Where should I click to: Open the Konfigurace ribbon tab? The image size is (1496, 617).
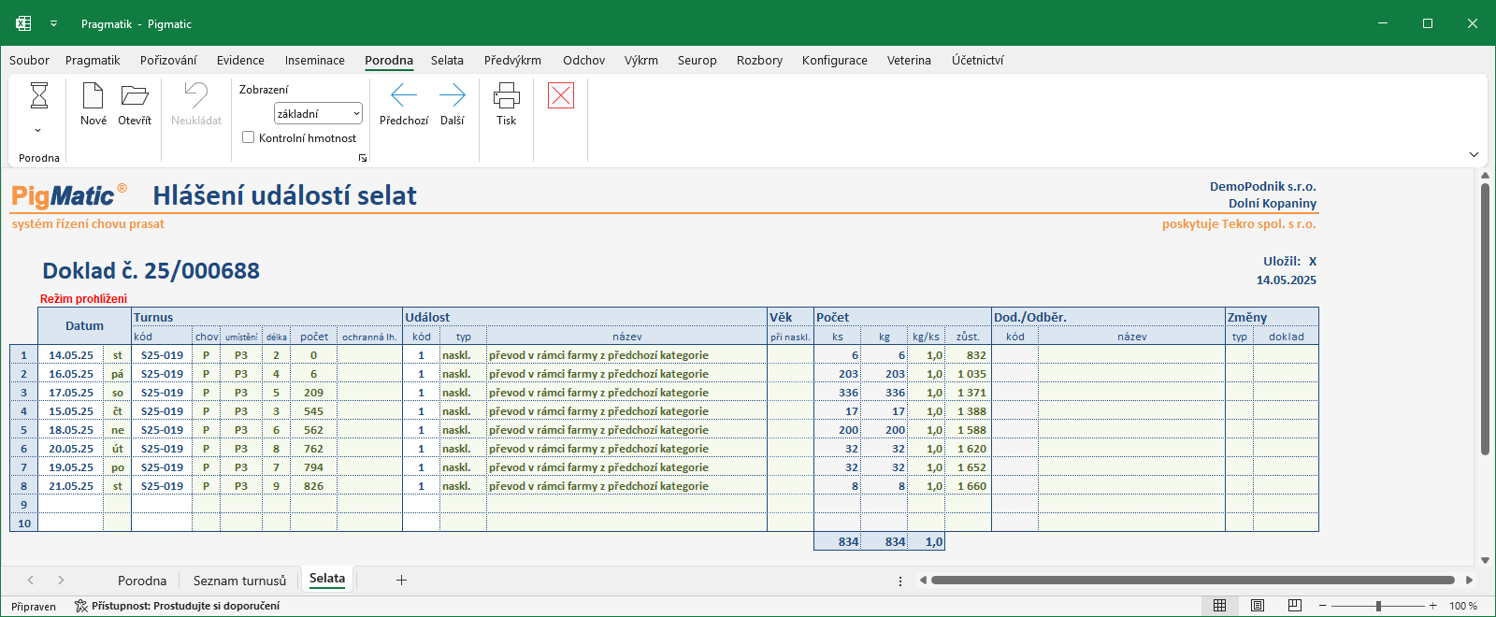(835, 60)
